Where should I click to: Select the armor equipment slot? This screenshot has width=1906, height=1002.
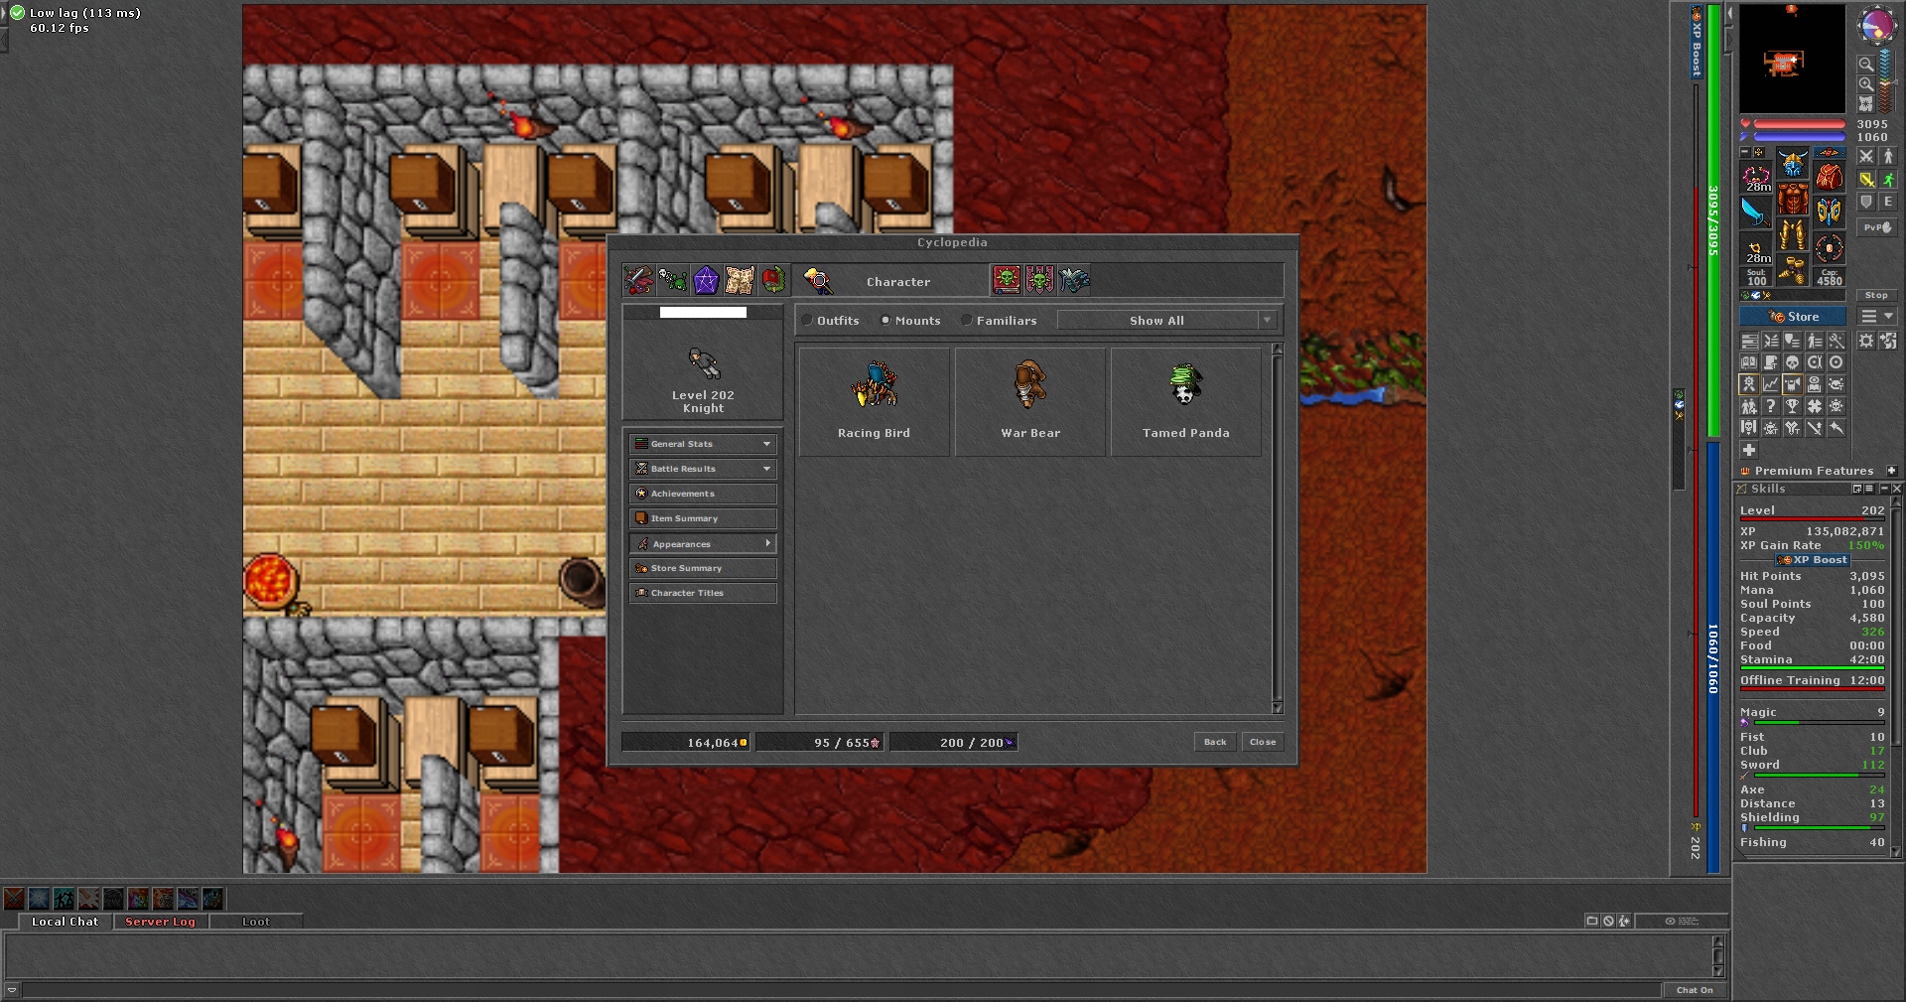[x=1793, y=201]
